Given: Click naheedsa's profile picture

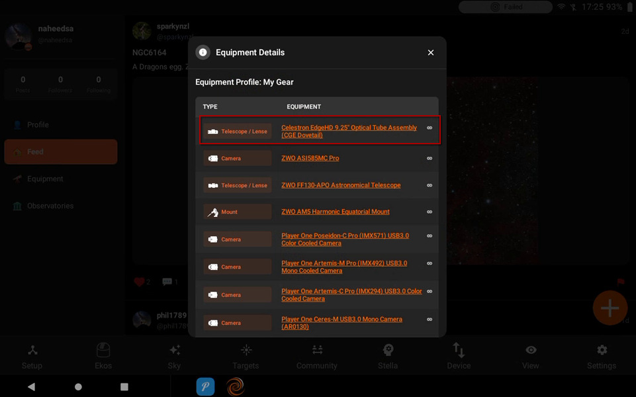Looking at the screenshot, I should [x=19, y=36].
